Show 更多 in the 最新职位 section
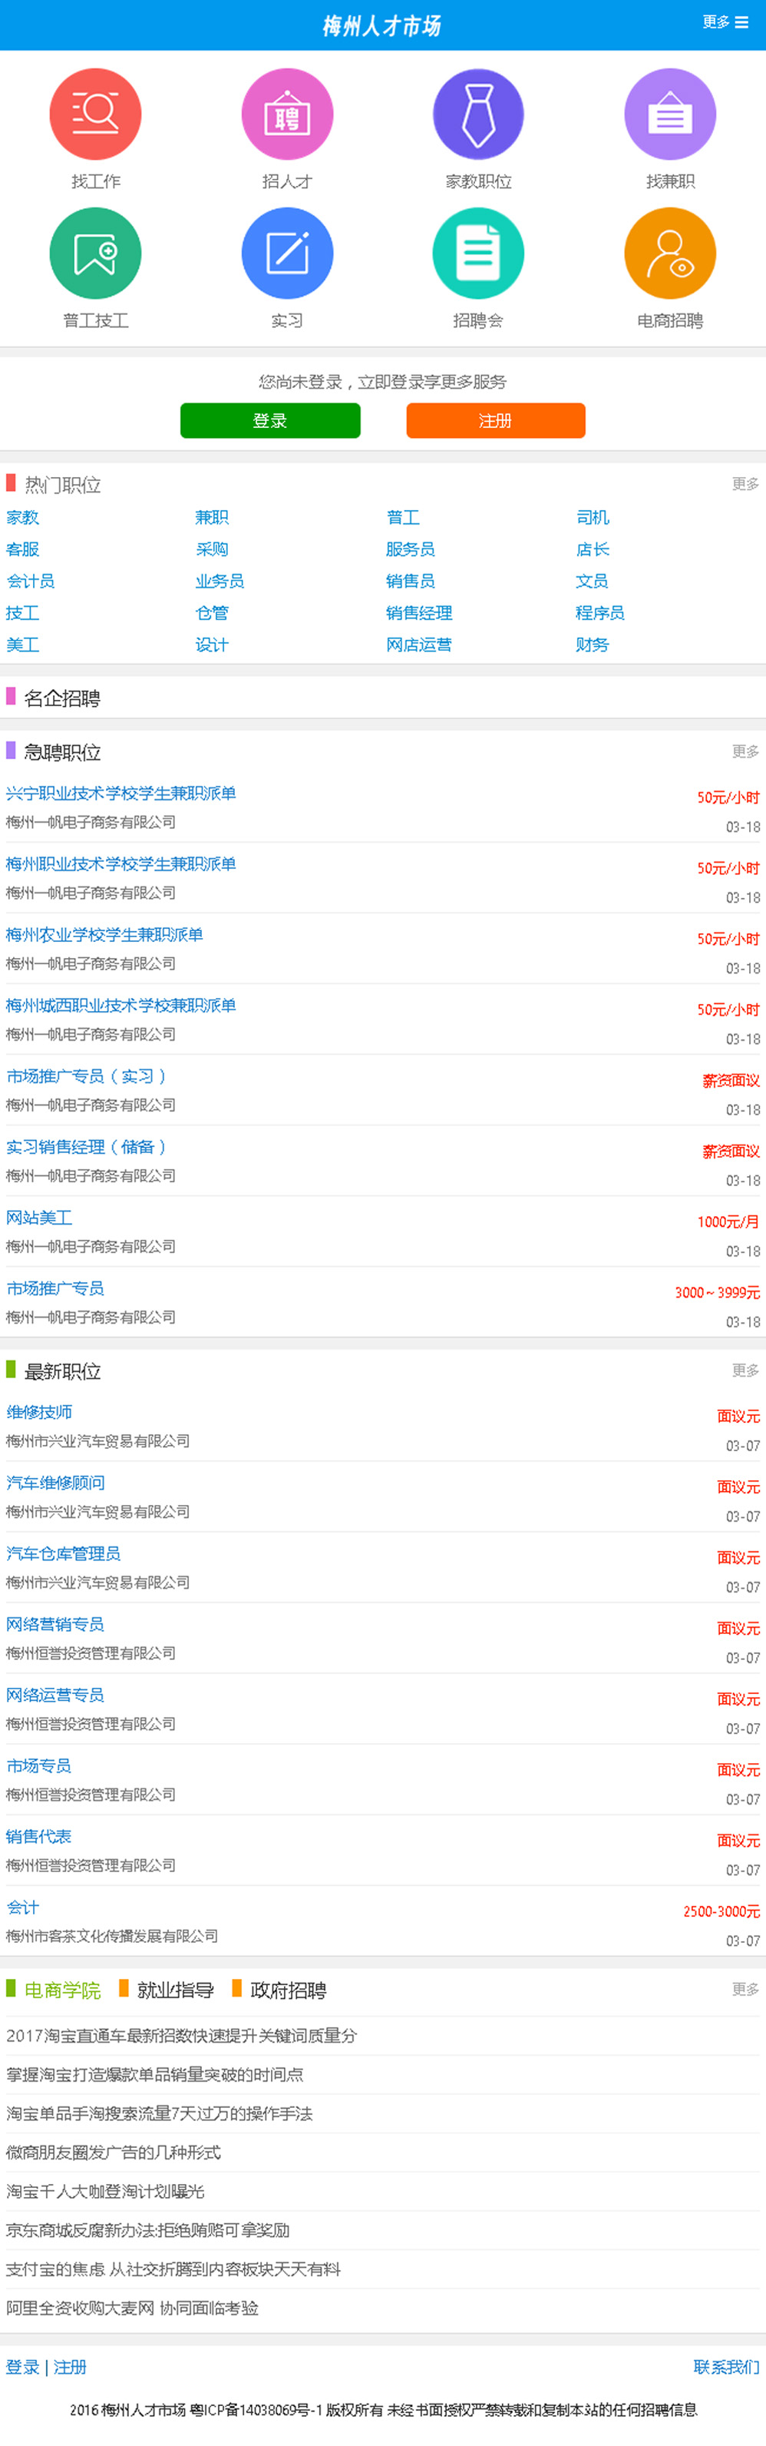 (745, 1370)
